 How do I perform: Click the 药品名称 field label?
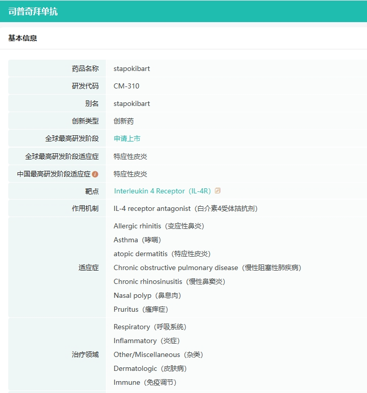[x=85, y=69]
